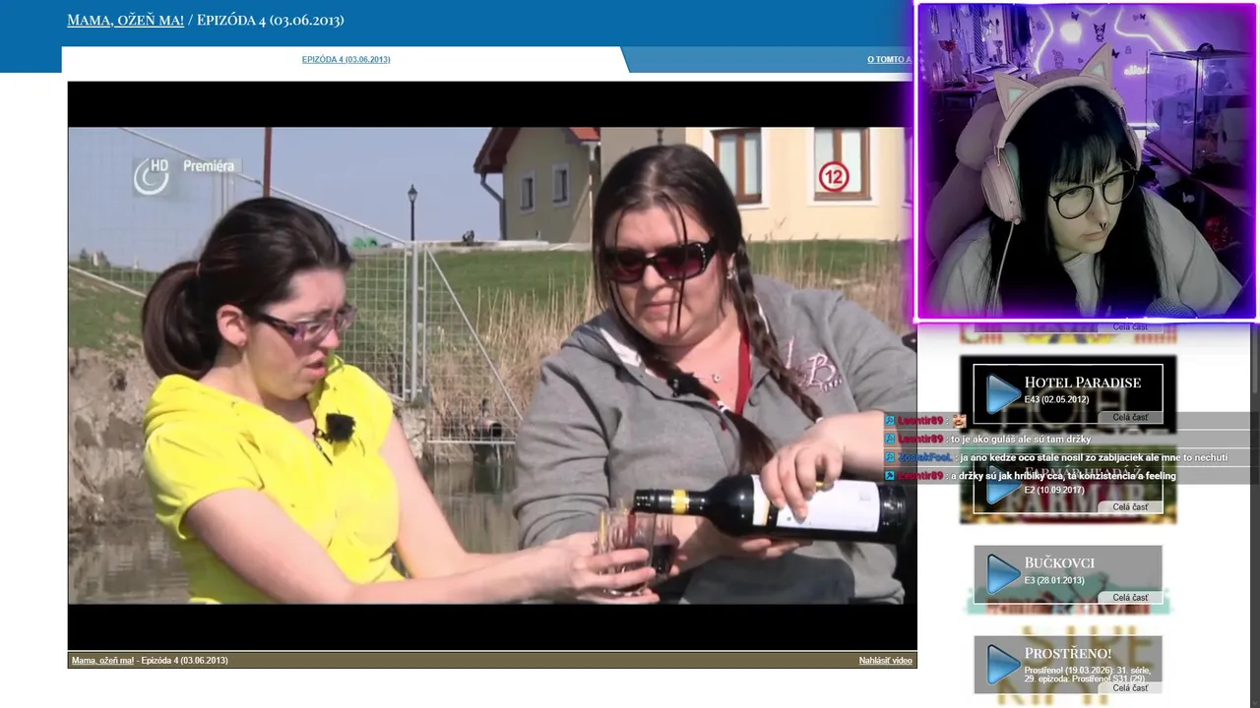Image resolution: width=1260 pixels, height=708 pixels.
Task: Click Celá časť under Hotel Paradise
Action: pos(1130,417)
